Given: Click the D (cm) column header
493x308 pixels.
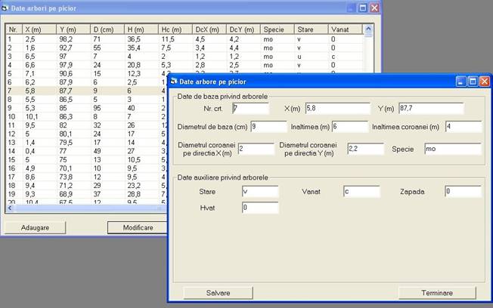Looking at the screenshot, I should pyautogui.click(x=107, y=29).
